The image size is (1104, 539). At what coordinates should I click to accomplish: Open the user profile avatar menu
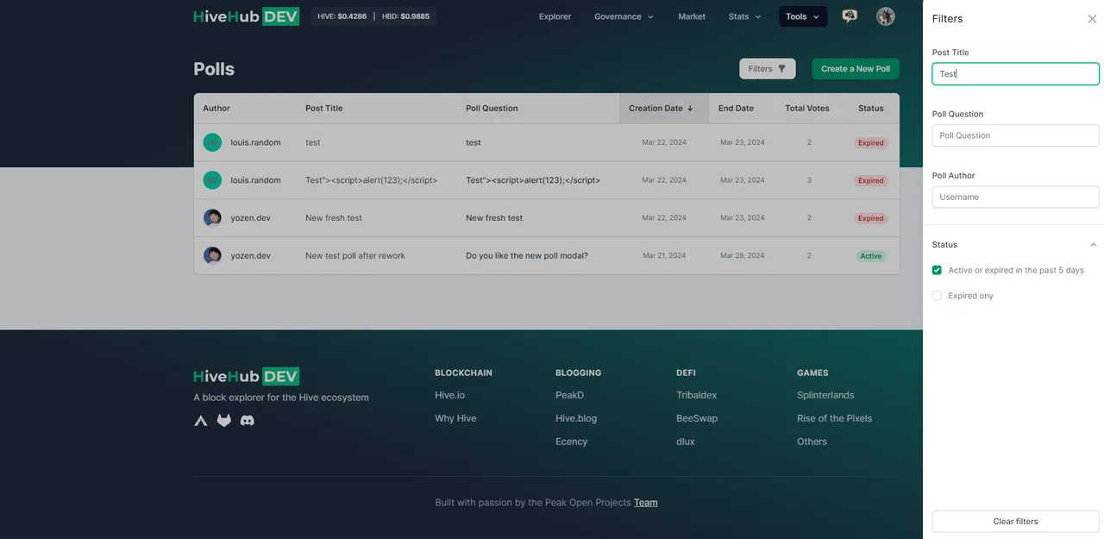[886, 16]
